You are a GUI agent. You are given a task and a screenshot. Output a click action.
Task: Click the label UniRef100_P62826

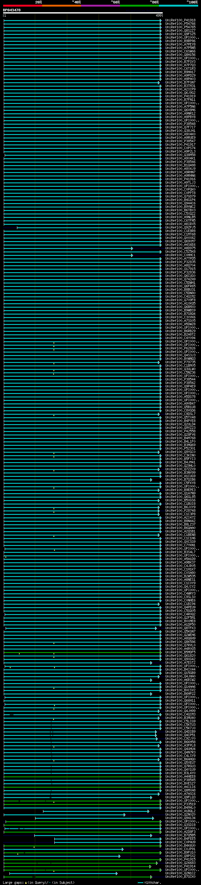180,348
